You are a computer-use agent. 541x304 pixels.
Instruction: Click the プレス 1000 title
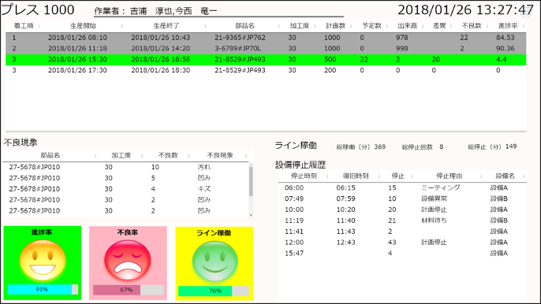point(38,9)
